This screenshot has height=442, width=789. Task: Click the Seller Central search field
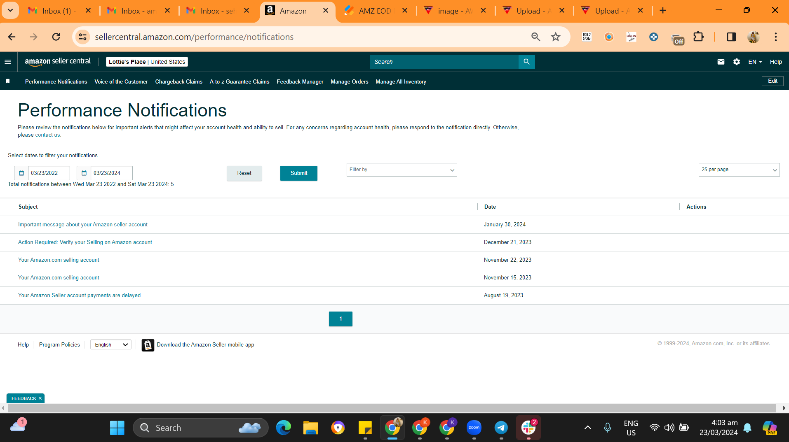coord(444,62)
